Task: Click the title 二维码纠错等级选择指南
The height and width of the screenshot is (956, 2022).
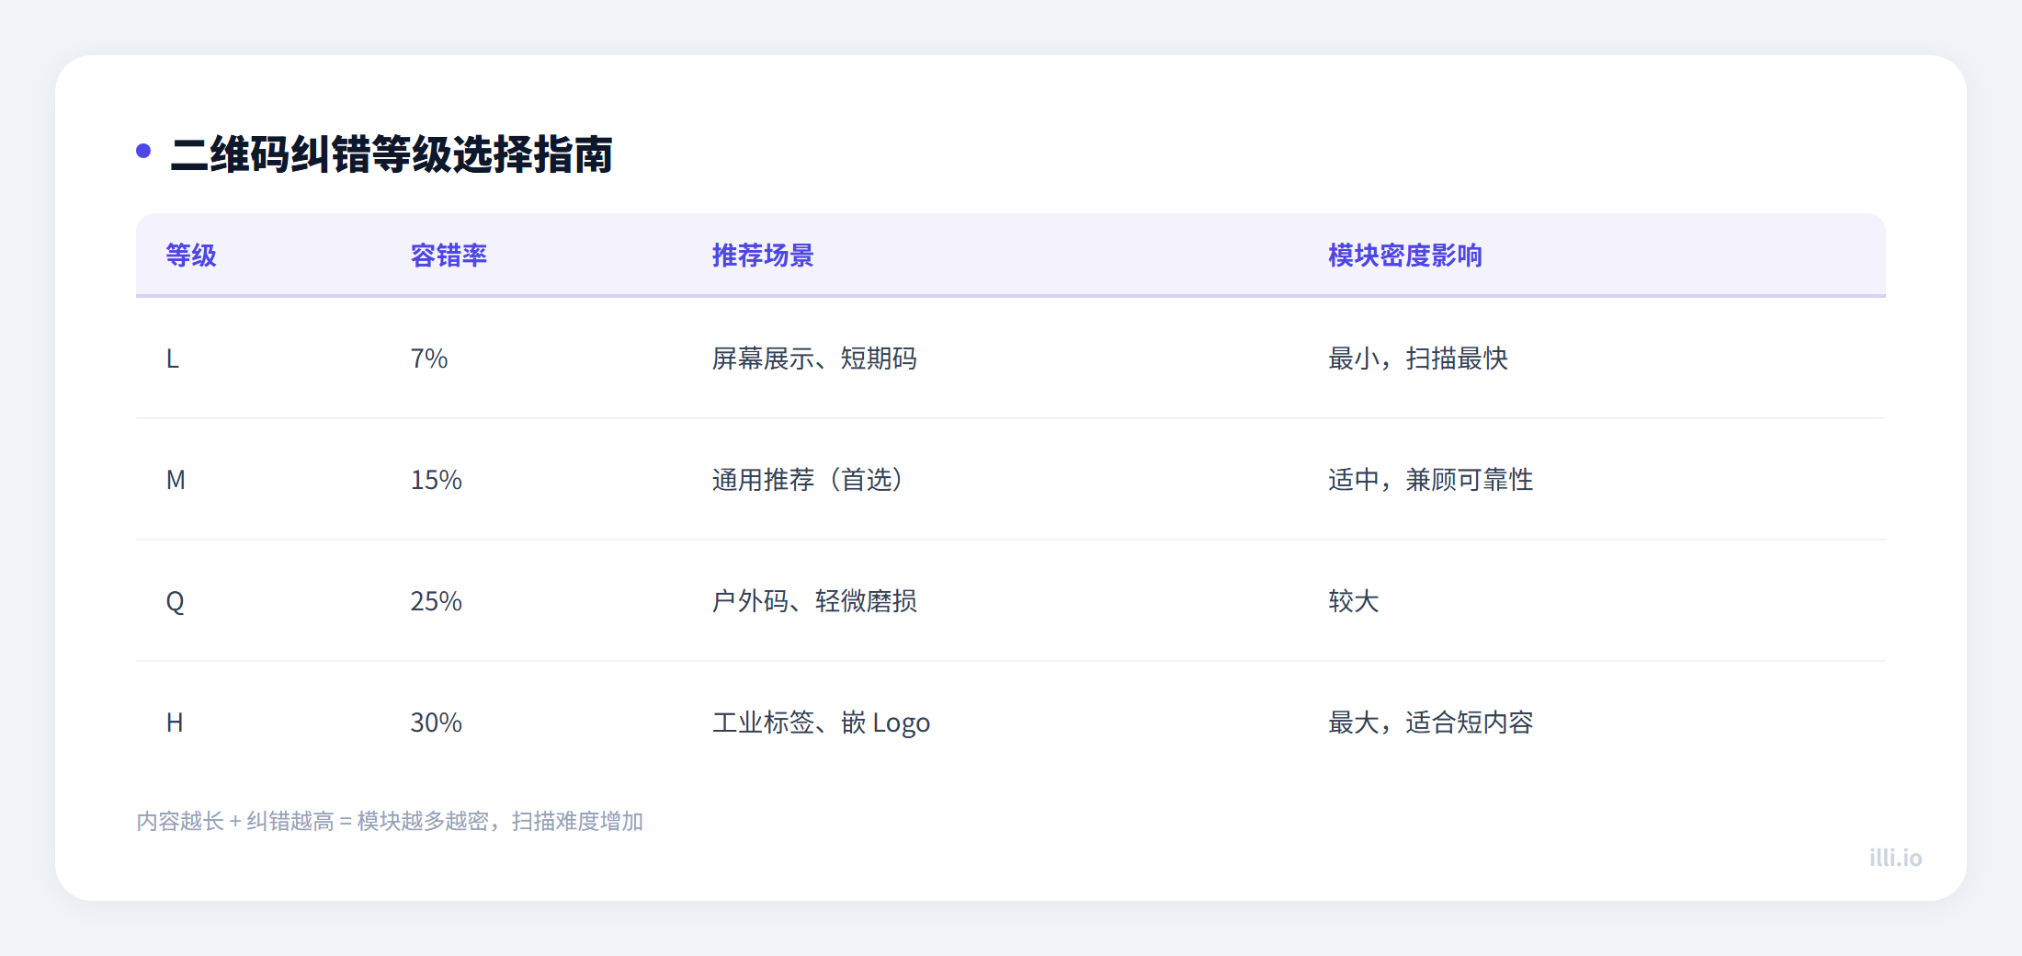Action: point(392,154)
